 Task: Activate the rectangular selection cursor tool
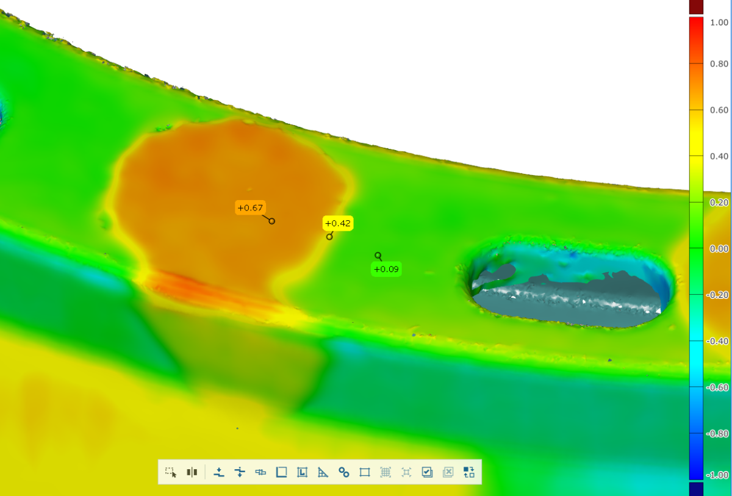tap(171, 472)
